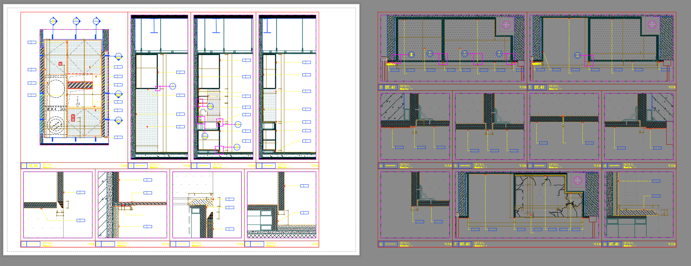
Task: Select the magenta crosshair circle in detail E
Action: pos(652,24)
